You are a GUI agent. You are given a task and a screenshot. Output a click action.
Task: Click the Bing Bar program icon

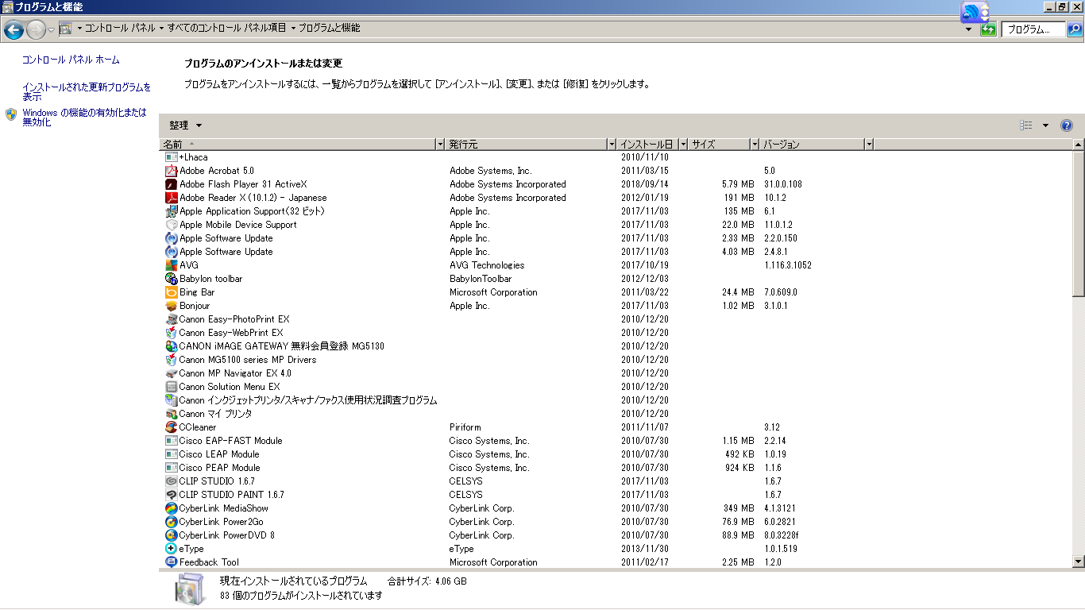[x=171, y=292]
